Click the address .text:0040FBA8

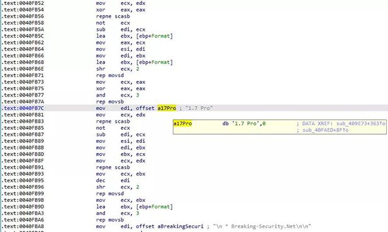coord(23,226)
